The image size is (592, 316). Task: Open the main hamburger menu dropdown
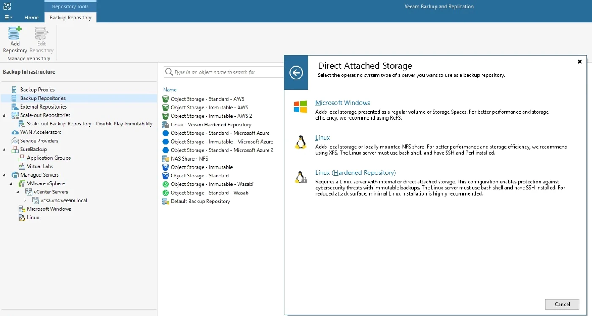coord(8,17)
